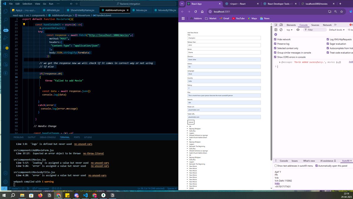Click the Submit button on movie form
The width and height of the screenshot is (353, 199).
tap(191, 122)
